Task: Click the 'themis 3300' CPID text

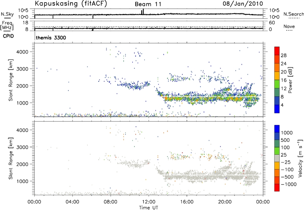Action: coord(51,38)
